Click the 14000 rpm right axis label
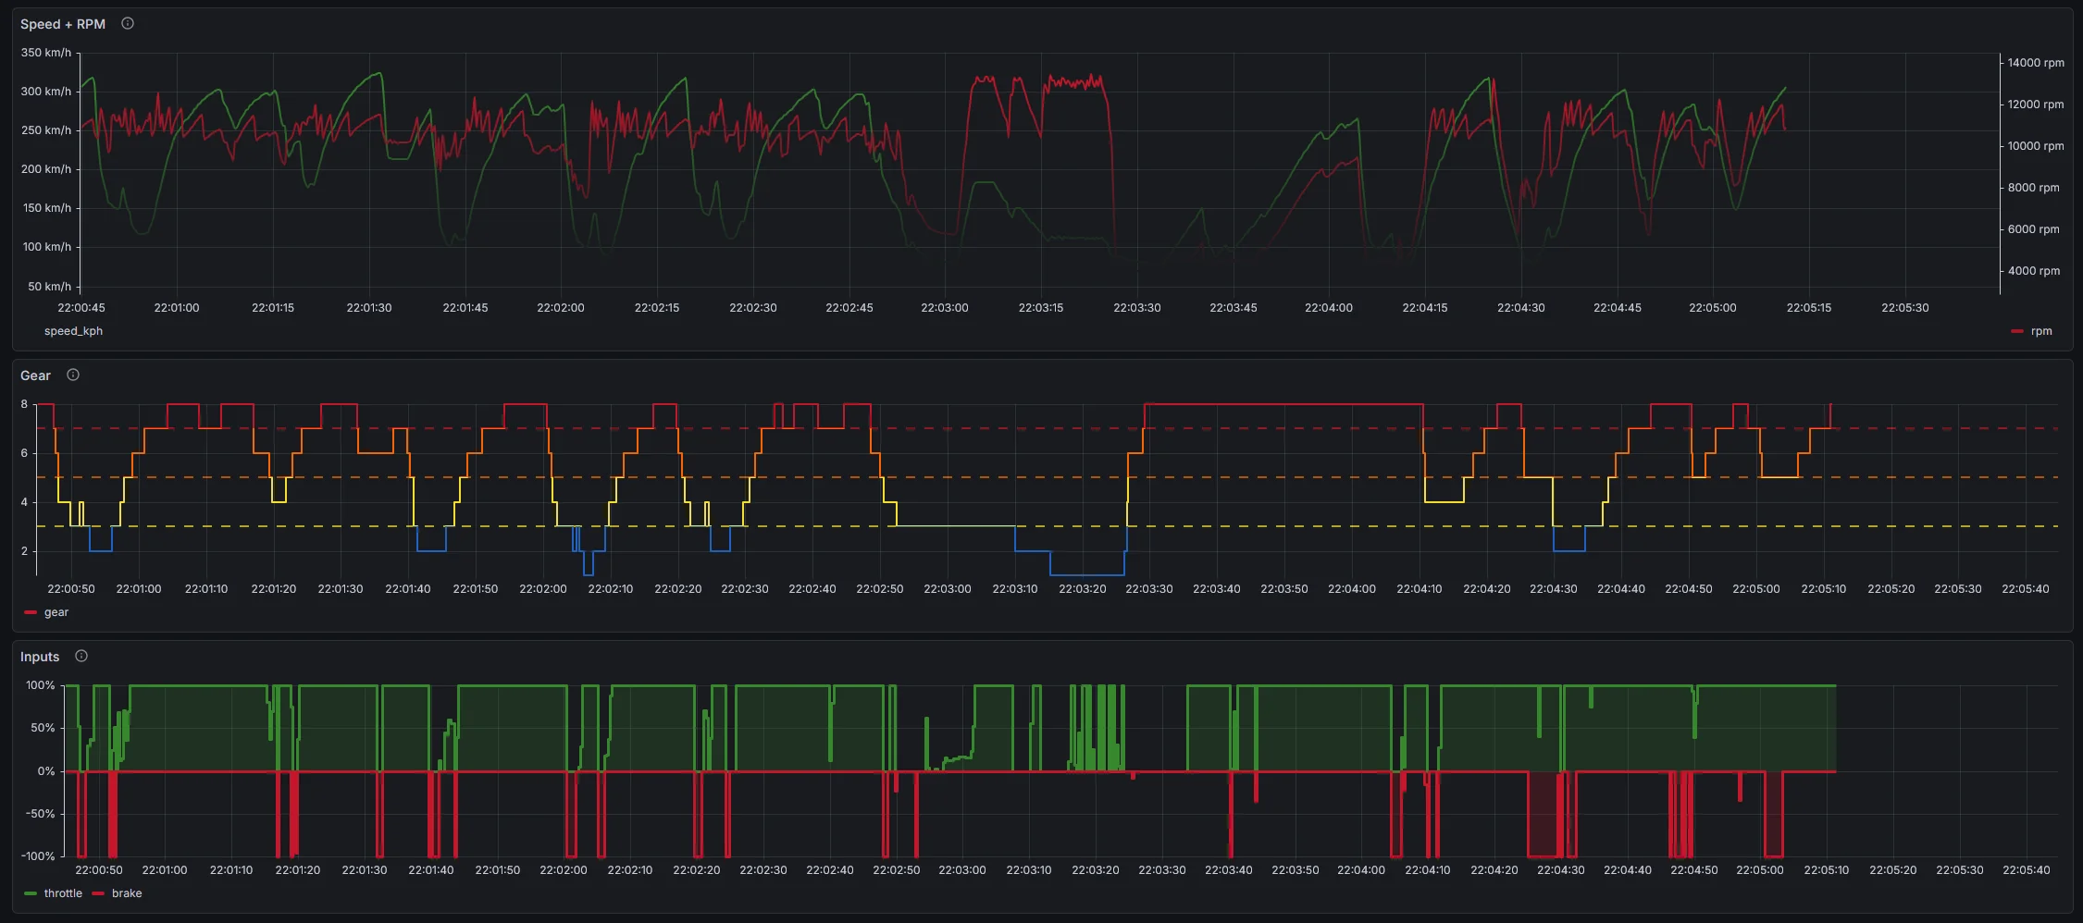 [2035, 63]
